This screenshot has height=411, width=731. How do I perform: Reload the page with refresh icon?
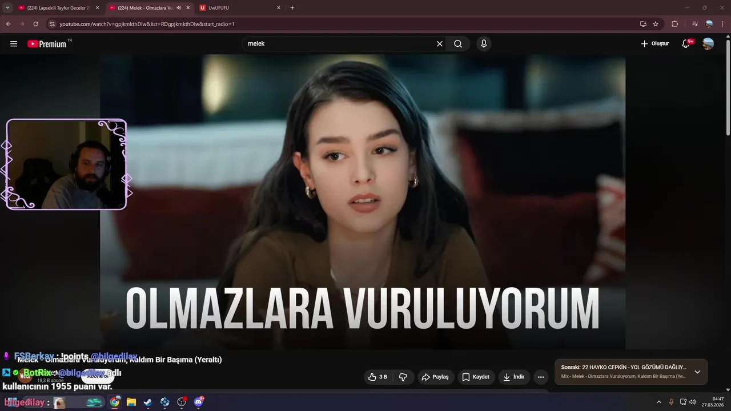(x=35, y=24)
